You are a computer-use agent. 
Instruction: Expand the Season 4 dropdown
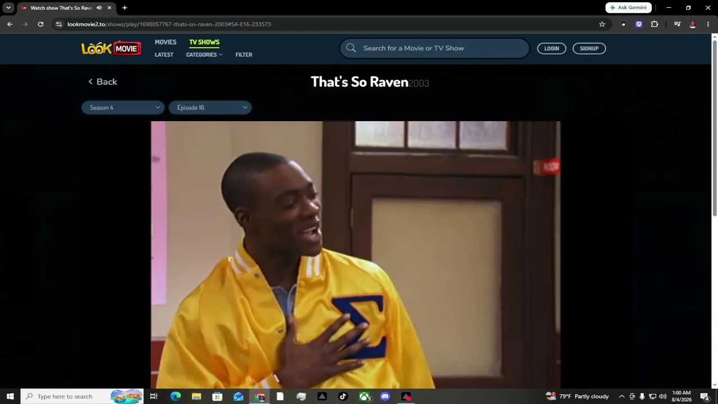coord(123,108)
